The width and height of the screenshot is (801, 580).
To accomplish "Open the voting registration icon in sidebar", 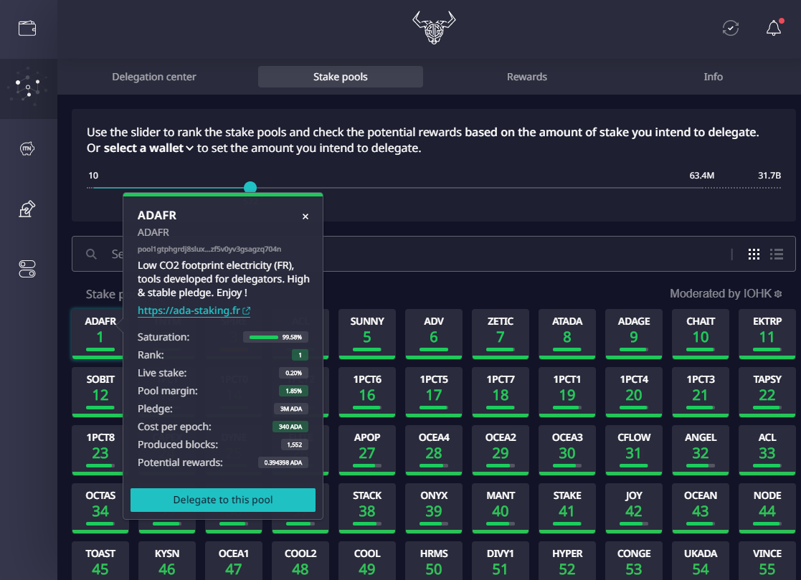I will pos(27,209).
